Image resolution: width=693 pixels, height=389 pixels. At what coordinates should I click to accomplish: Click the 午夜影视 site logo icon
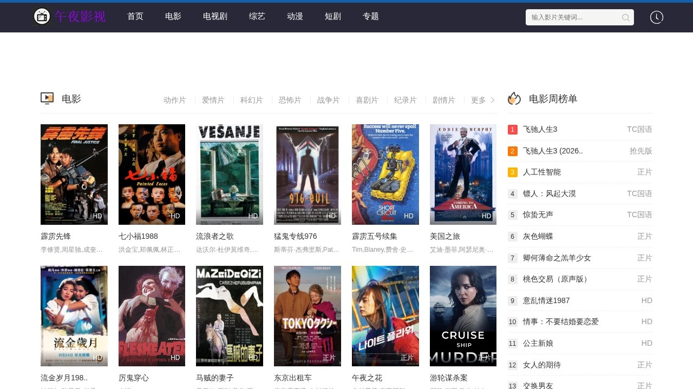coord(42,17)
